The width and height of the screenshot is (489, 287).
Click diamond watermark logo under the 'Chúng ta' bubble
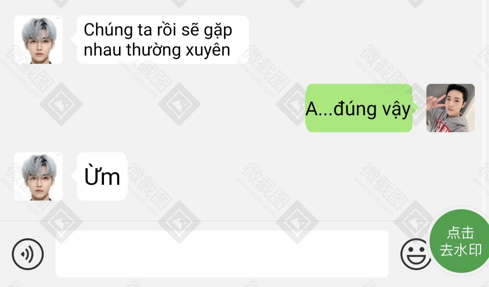pyautogui.click(x=179, y=104)
